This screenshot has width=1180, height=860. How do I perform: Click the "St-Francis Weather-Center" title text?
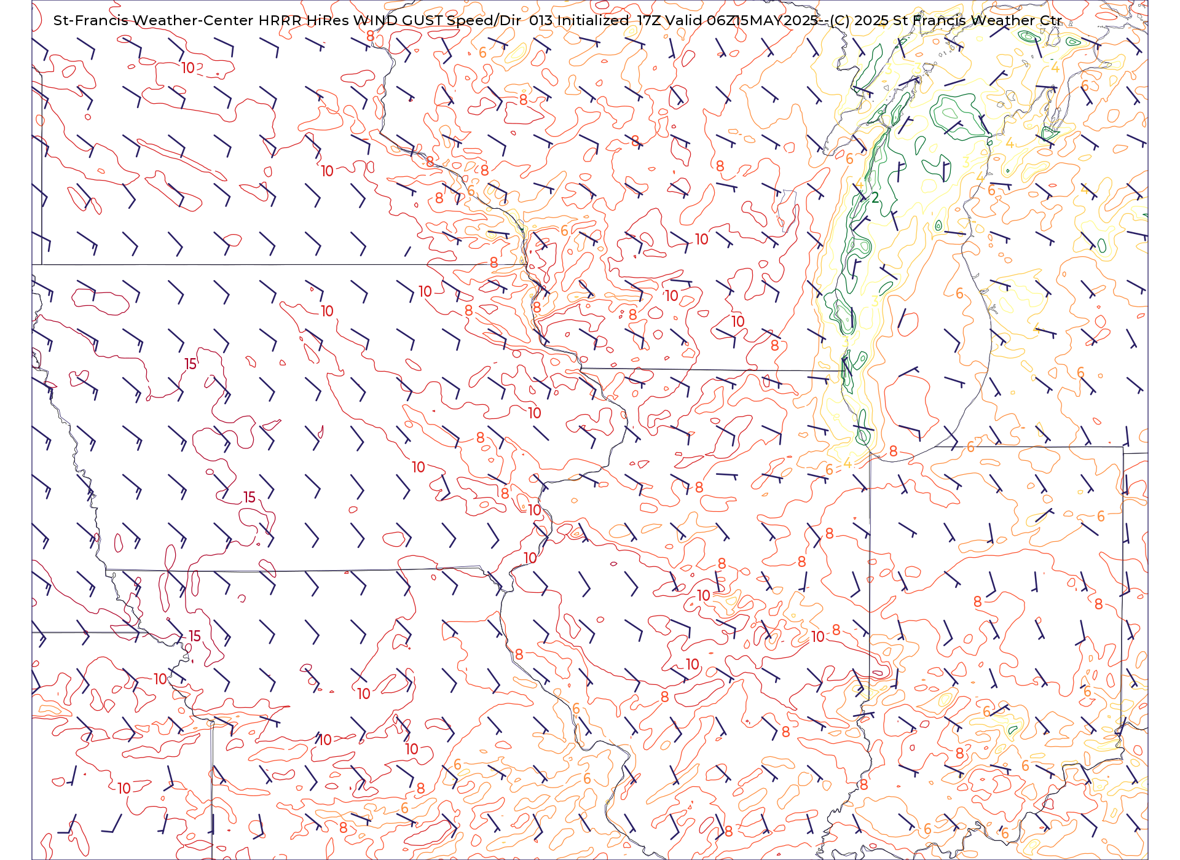(154, 20)
